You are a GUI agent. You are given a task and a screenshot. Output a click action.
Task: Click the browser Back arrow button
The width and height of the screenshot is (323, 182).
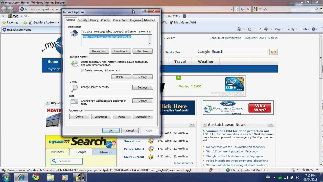coord(4,9)
